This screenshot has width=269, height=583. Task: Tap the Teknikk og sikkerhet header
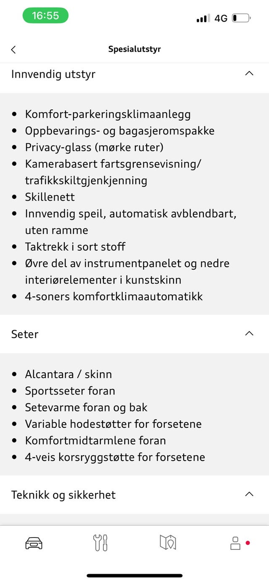click(x=134, y=495)
